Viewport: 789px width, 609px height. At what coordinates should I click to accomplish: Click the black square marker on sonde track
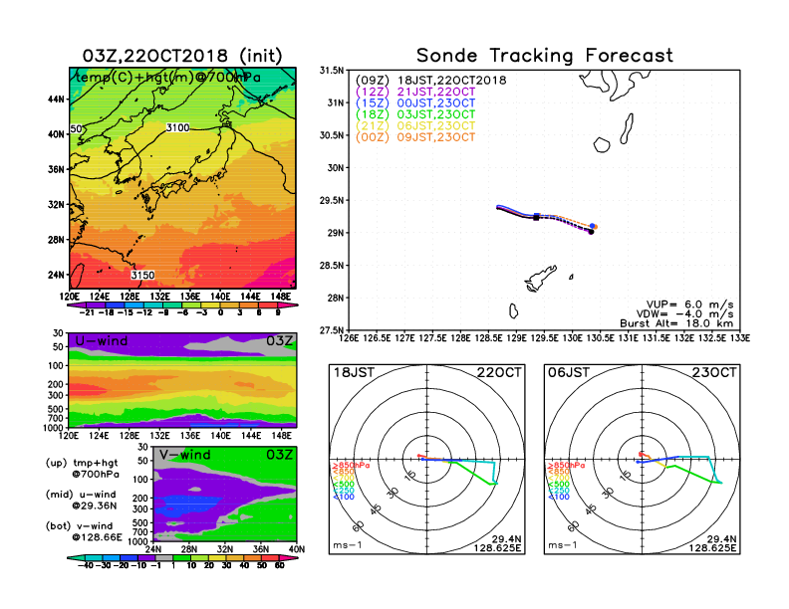(536, 217)
